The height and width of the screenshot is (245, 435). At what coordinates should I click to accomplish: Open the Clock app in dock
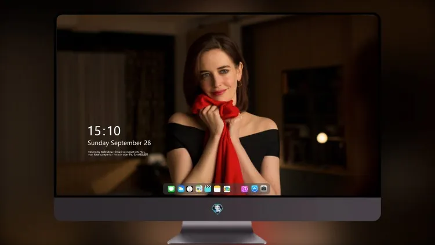pyautogui.click(x=190, y=189)
